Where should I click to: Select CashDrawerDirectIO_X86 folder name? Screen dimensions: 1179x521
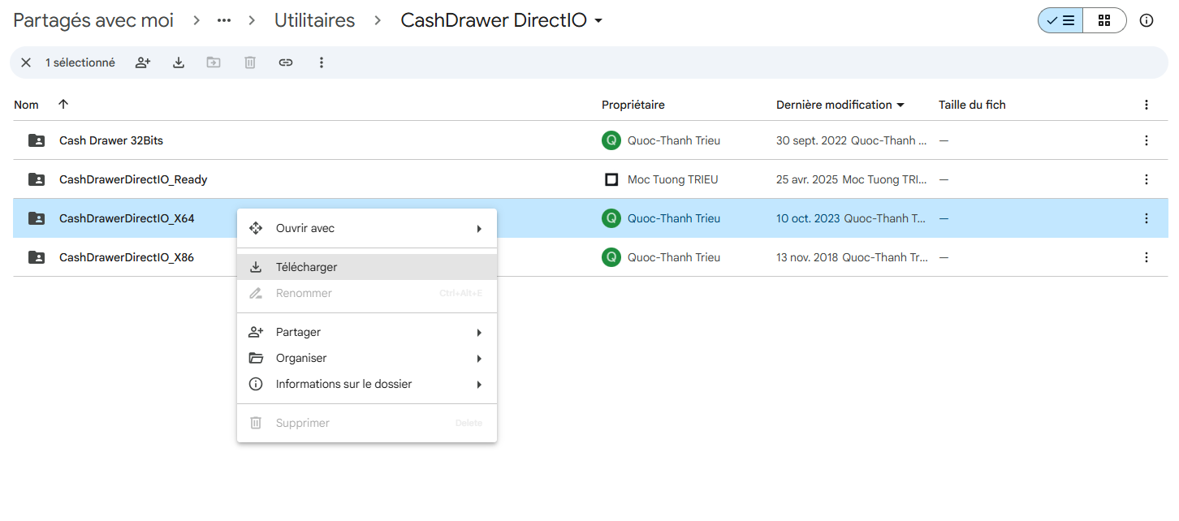coord(127,257)
